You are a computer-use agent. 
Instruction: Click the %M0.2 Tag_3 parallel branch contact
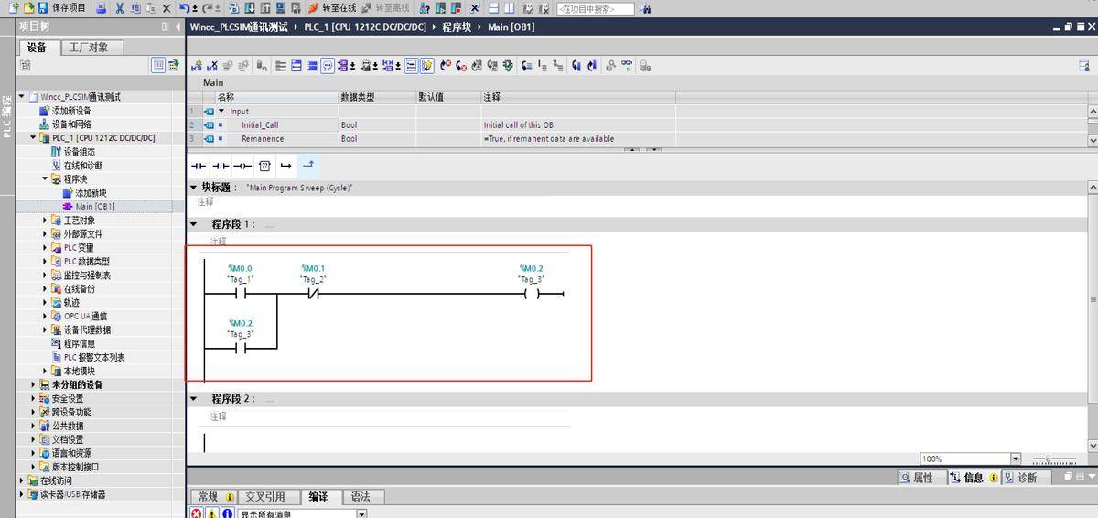click(x=240, y=349)
